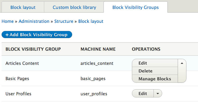
Task: Click the Operations column header
Action: coord(146,49)
